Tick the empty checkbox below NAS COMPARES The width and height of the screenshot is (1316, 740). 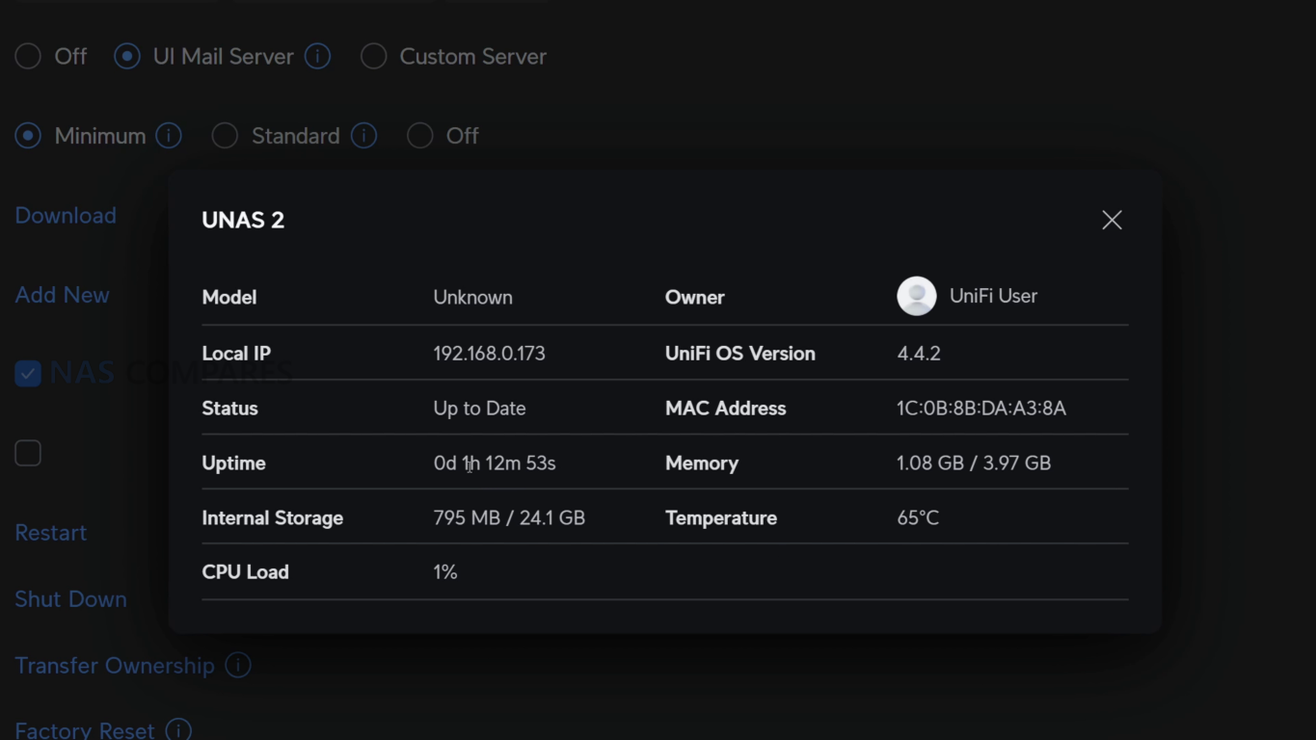pos(28,453)
